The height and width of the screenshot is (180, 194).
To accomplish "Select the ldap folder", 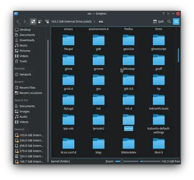I will click(x=98, y=146).
